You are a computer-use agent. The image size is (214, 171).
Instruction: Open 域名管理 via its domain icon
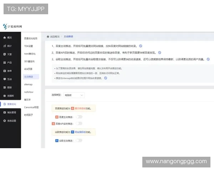coord(5,113)
